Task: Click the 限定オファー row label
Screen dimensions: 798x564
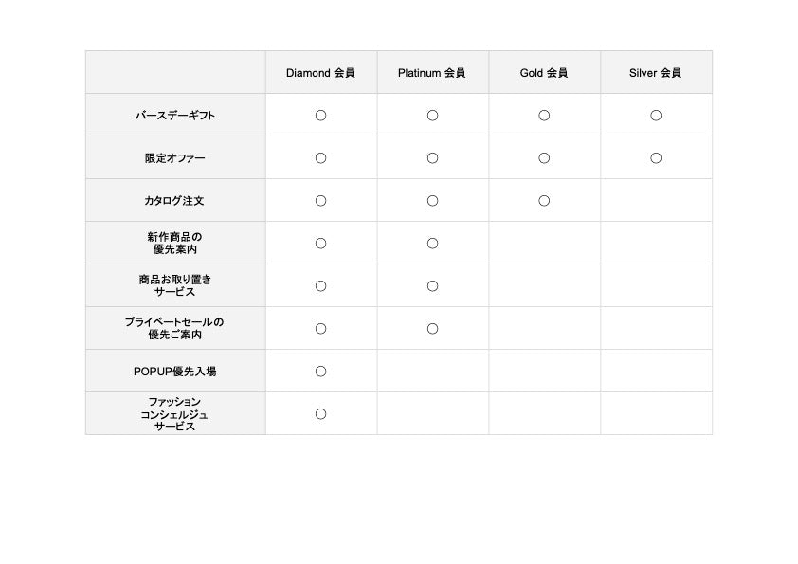Action: (x=175, y=157)
